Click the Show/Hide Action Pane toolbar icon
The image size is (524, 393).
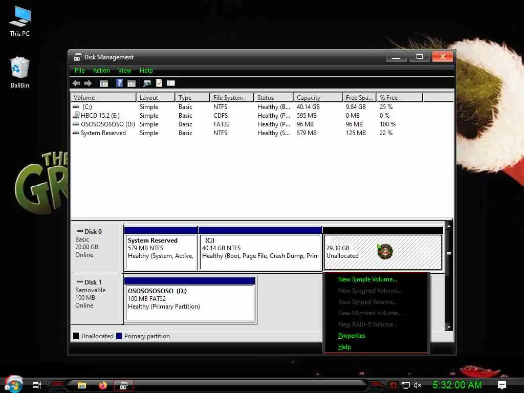132,83
